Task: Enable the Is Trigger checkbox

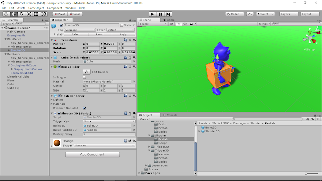Action: 84,77
